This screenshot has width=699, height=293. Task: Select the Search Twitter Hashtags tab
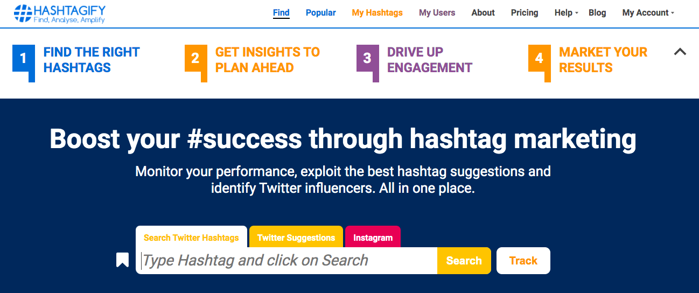(191, 238)
